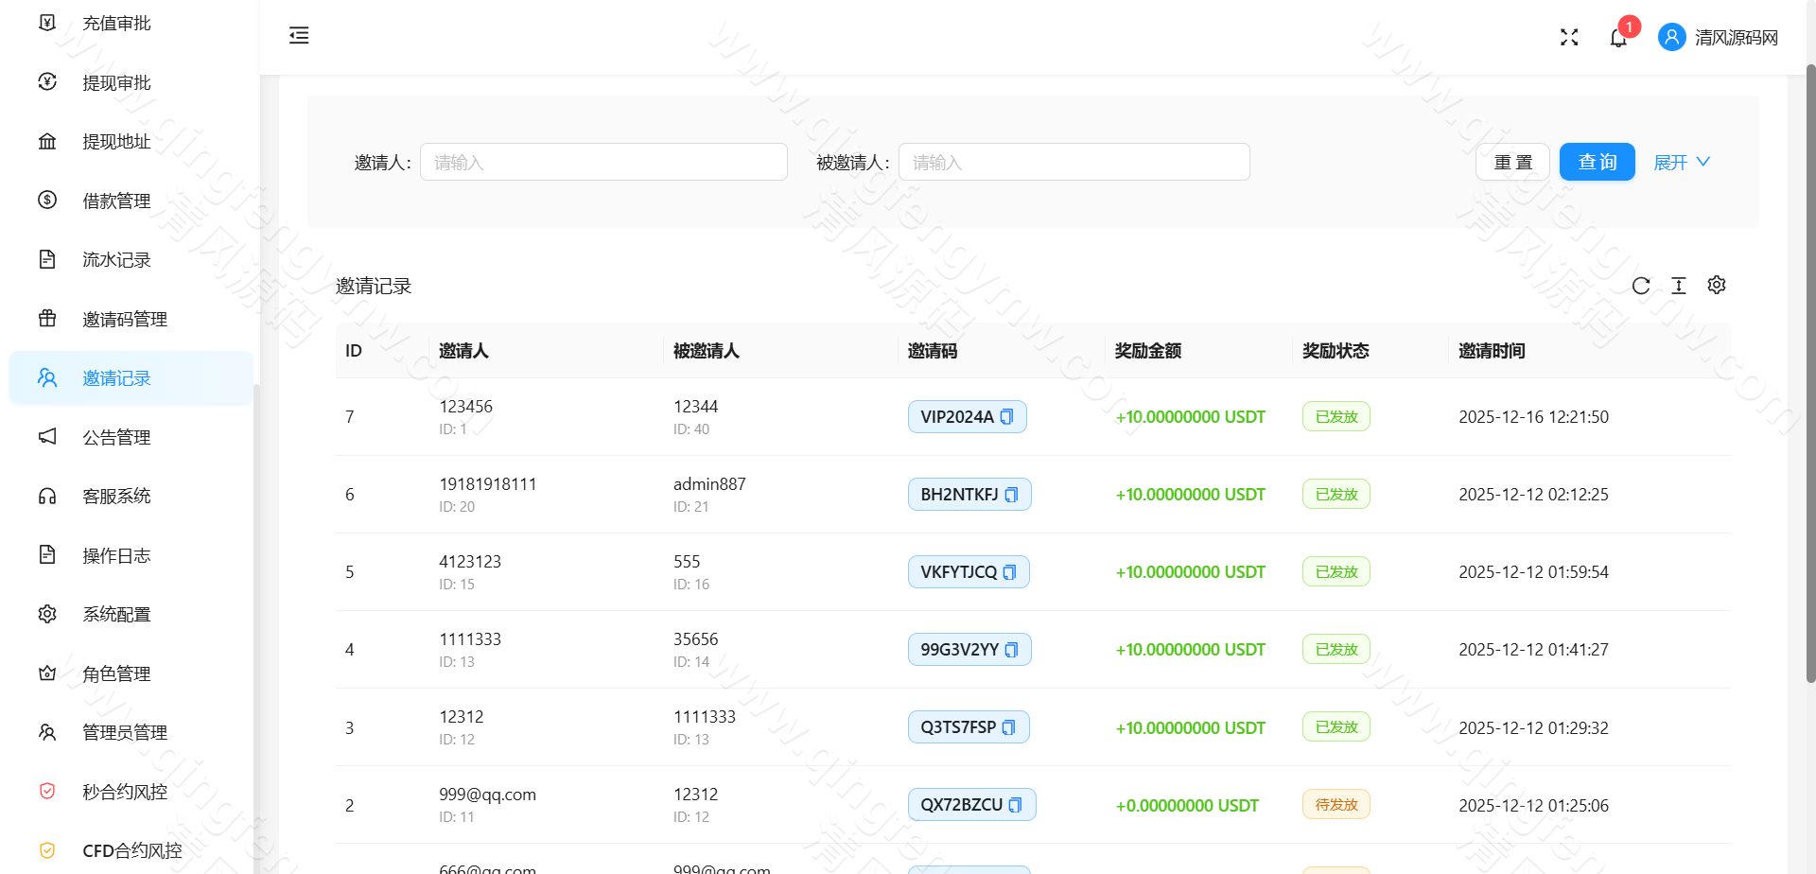The height and width of the screenshot is (874, 1816).
Task: Click the 邀请人 input field
Action: click(603, 162)
